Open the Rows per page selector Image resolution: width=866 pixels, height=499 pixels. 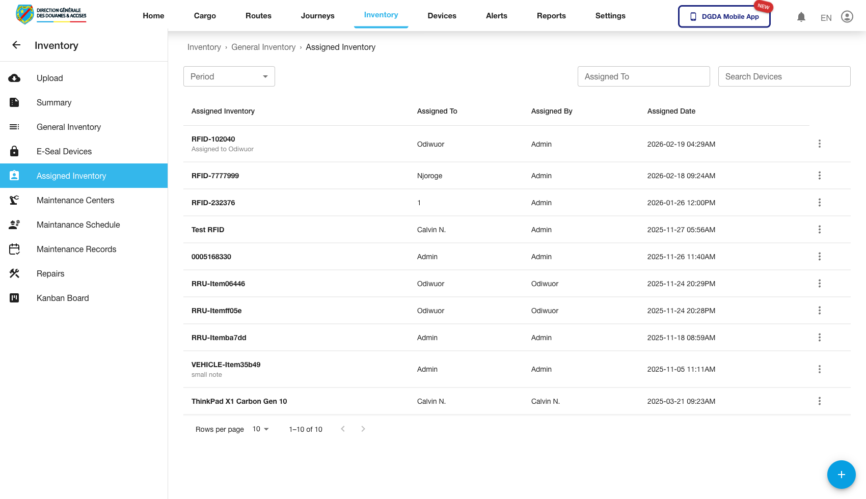tap(260, 429)
